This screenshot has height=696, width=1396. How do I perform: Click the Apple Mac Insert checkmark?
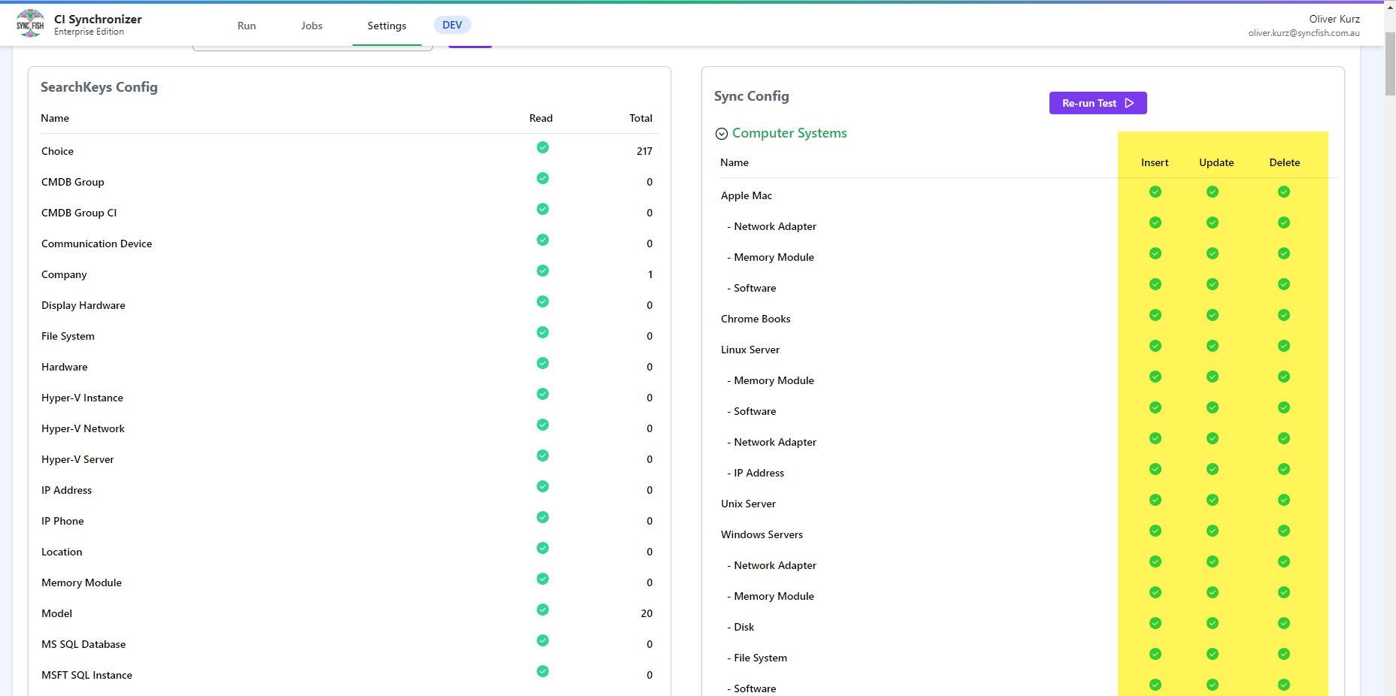[1155, 192]
